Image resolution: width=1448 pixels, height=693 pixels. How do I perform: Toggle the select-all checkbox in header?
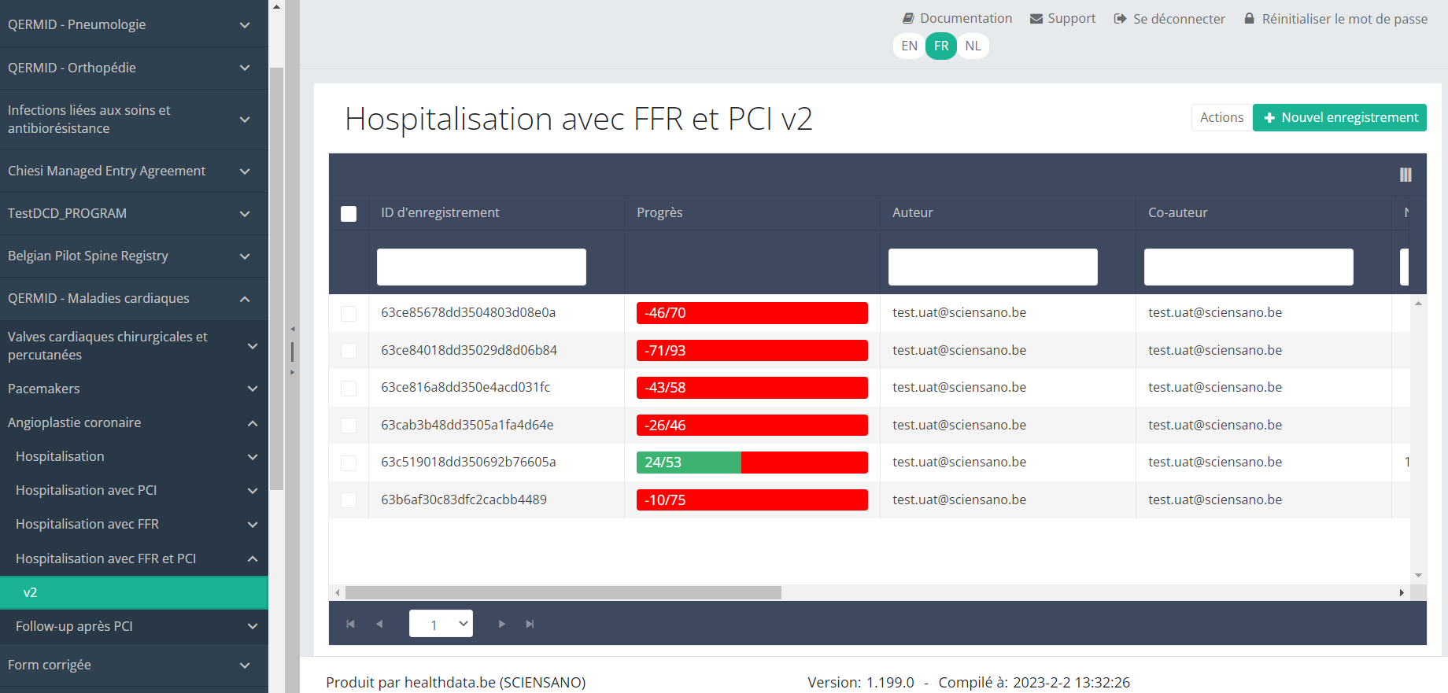(349, 214)
